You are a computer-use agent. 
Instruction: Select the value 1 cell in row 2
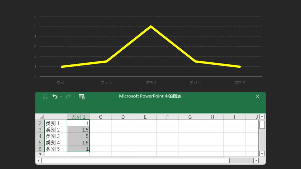coord(78,123)
